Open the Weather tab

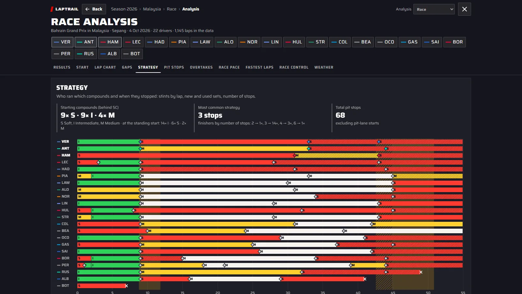(x=324, y=67)
